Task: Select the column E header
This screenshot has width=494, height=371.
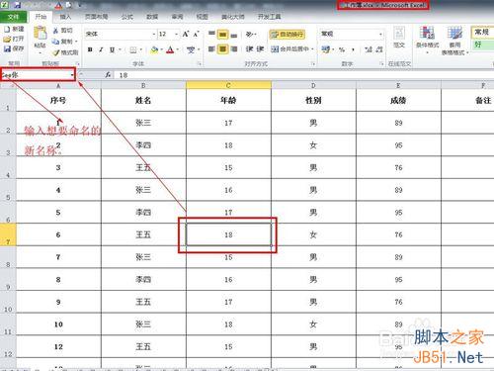Action: tap(398, 85)
